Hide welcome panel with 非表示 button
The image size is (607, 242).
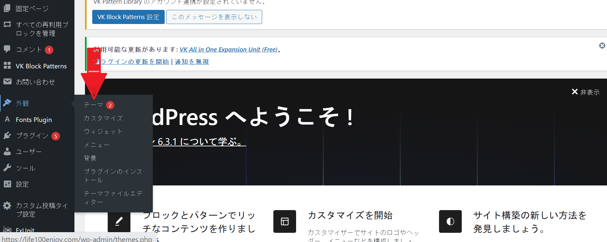(x=586, y=92)
